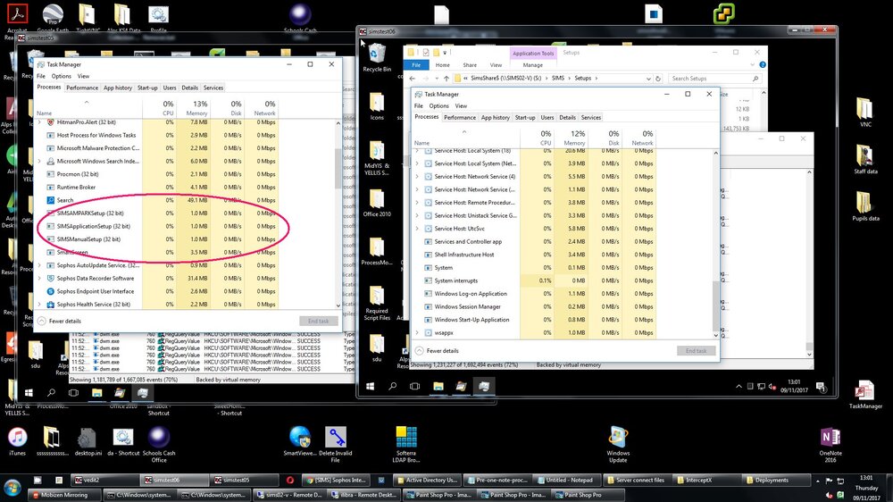893x502 pixels.
Task: Open the Windows Update desktop icon
Action: pos(618,444)
